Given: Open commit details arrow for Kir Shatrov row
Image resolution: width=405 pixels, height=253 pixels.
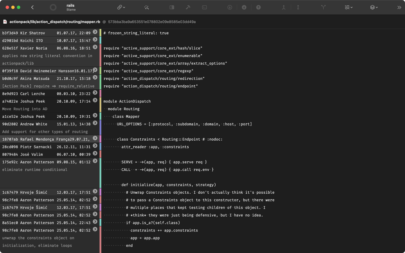Looking at the screenshot, I should [x=95, y=32].
